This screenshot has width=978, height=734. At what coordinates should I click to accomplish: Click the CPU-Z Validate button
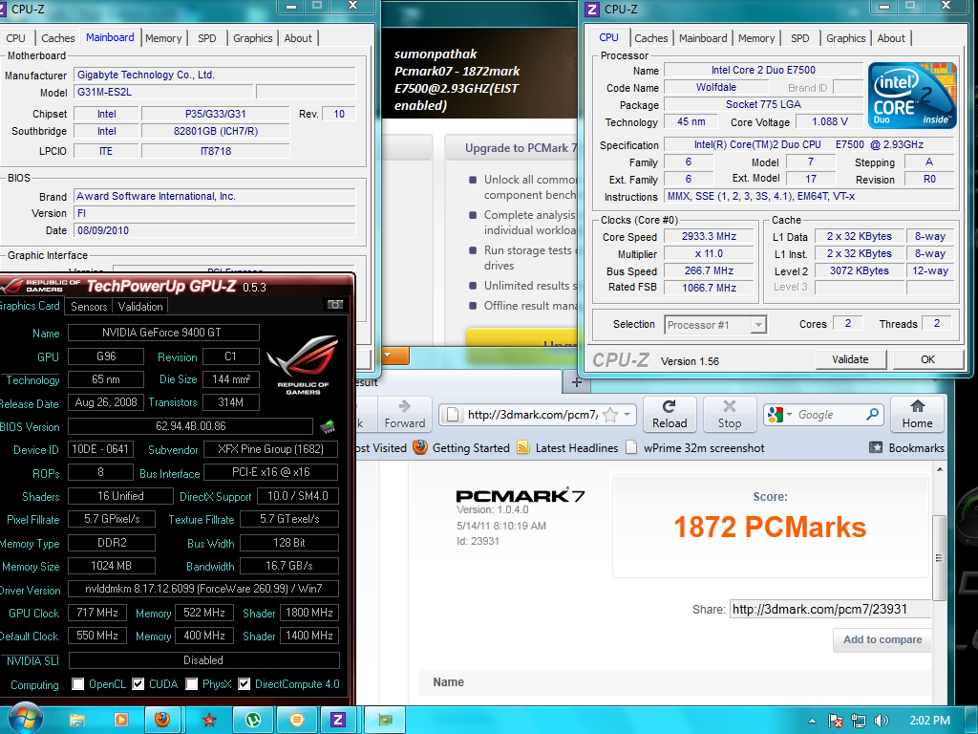(x=850, y=359)
